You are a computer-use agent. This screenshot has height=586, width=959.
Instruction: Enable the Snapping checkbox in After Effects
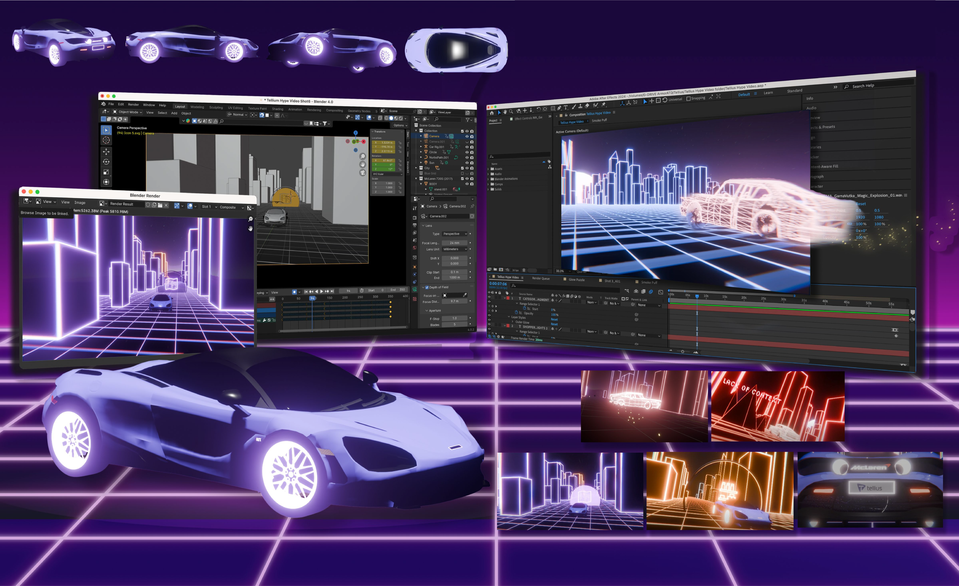(x=689, y=98)
